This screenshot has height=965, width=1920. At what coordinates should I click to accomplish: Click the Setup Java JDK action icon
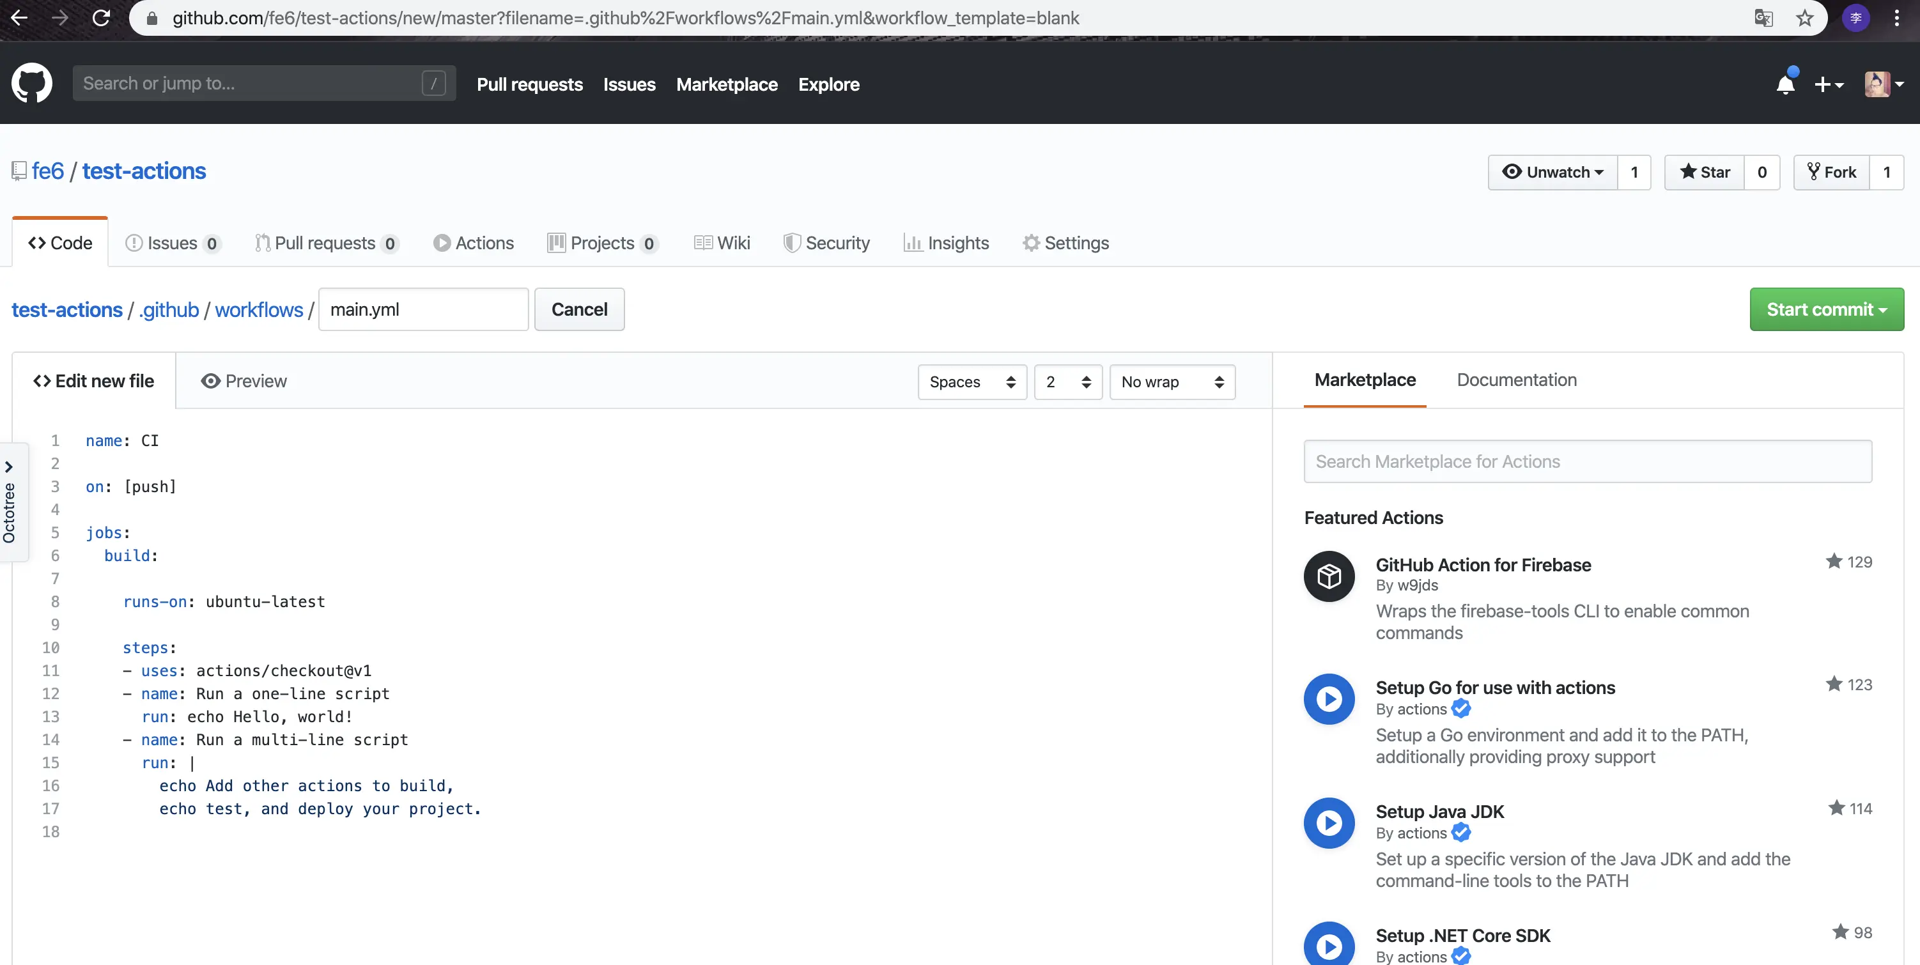[1329, 822]
